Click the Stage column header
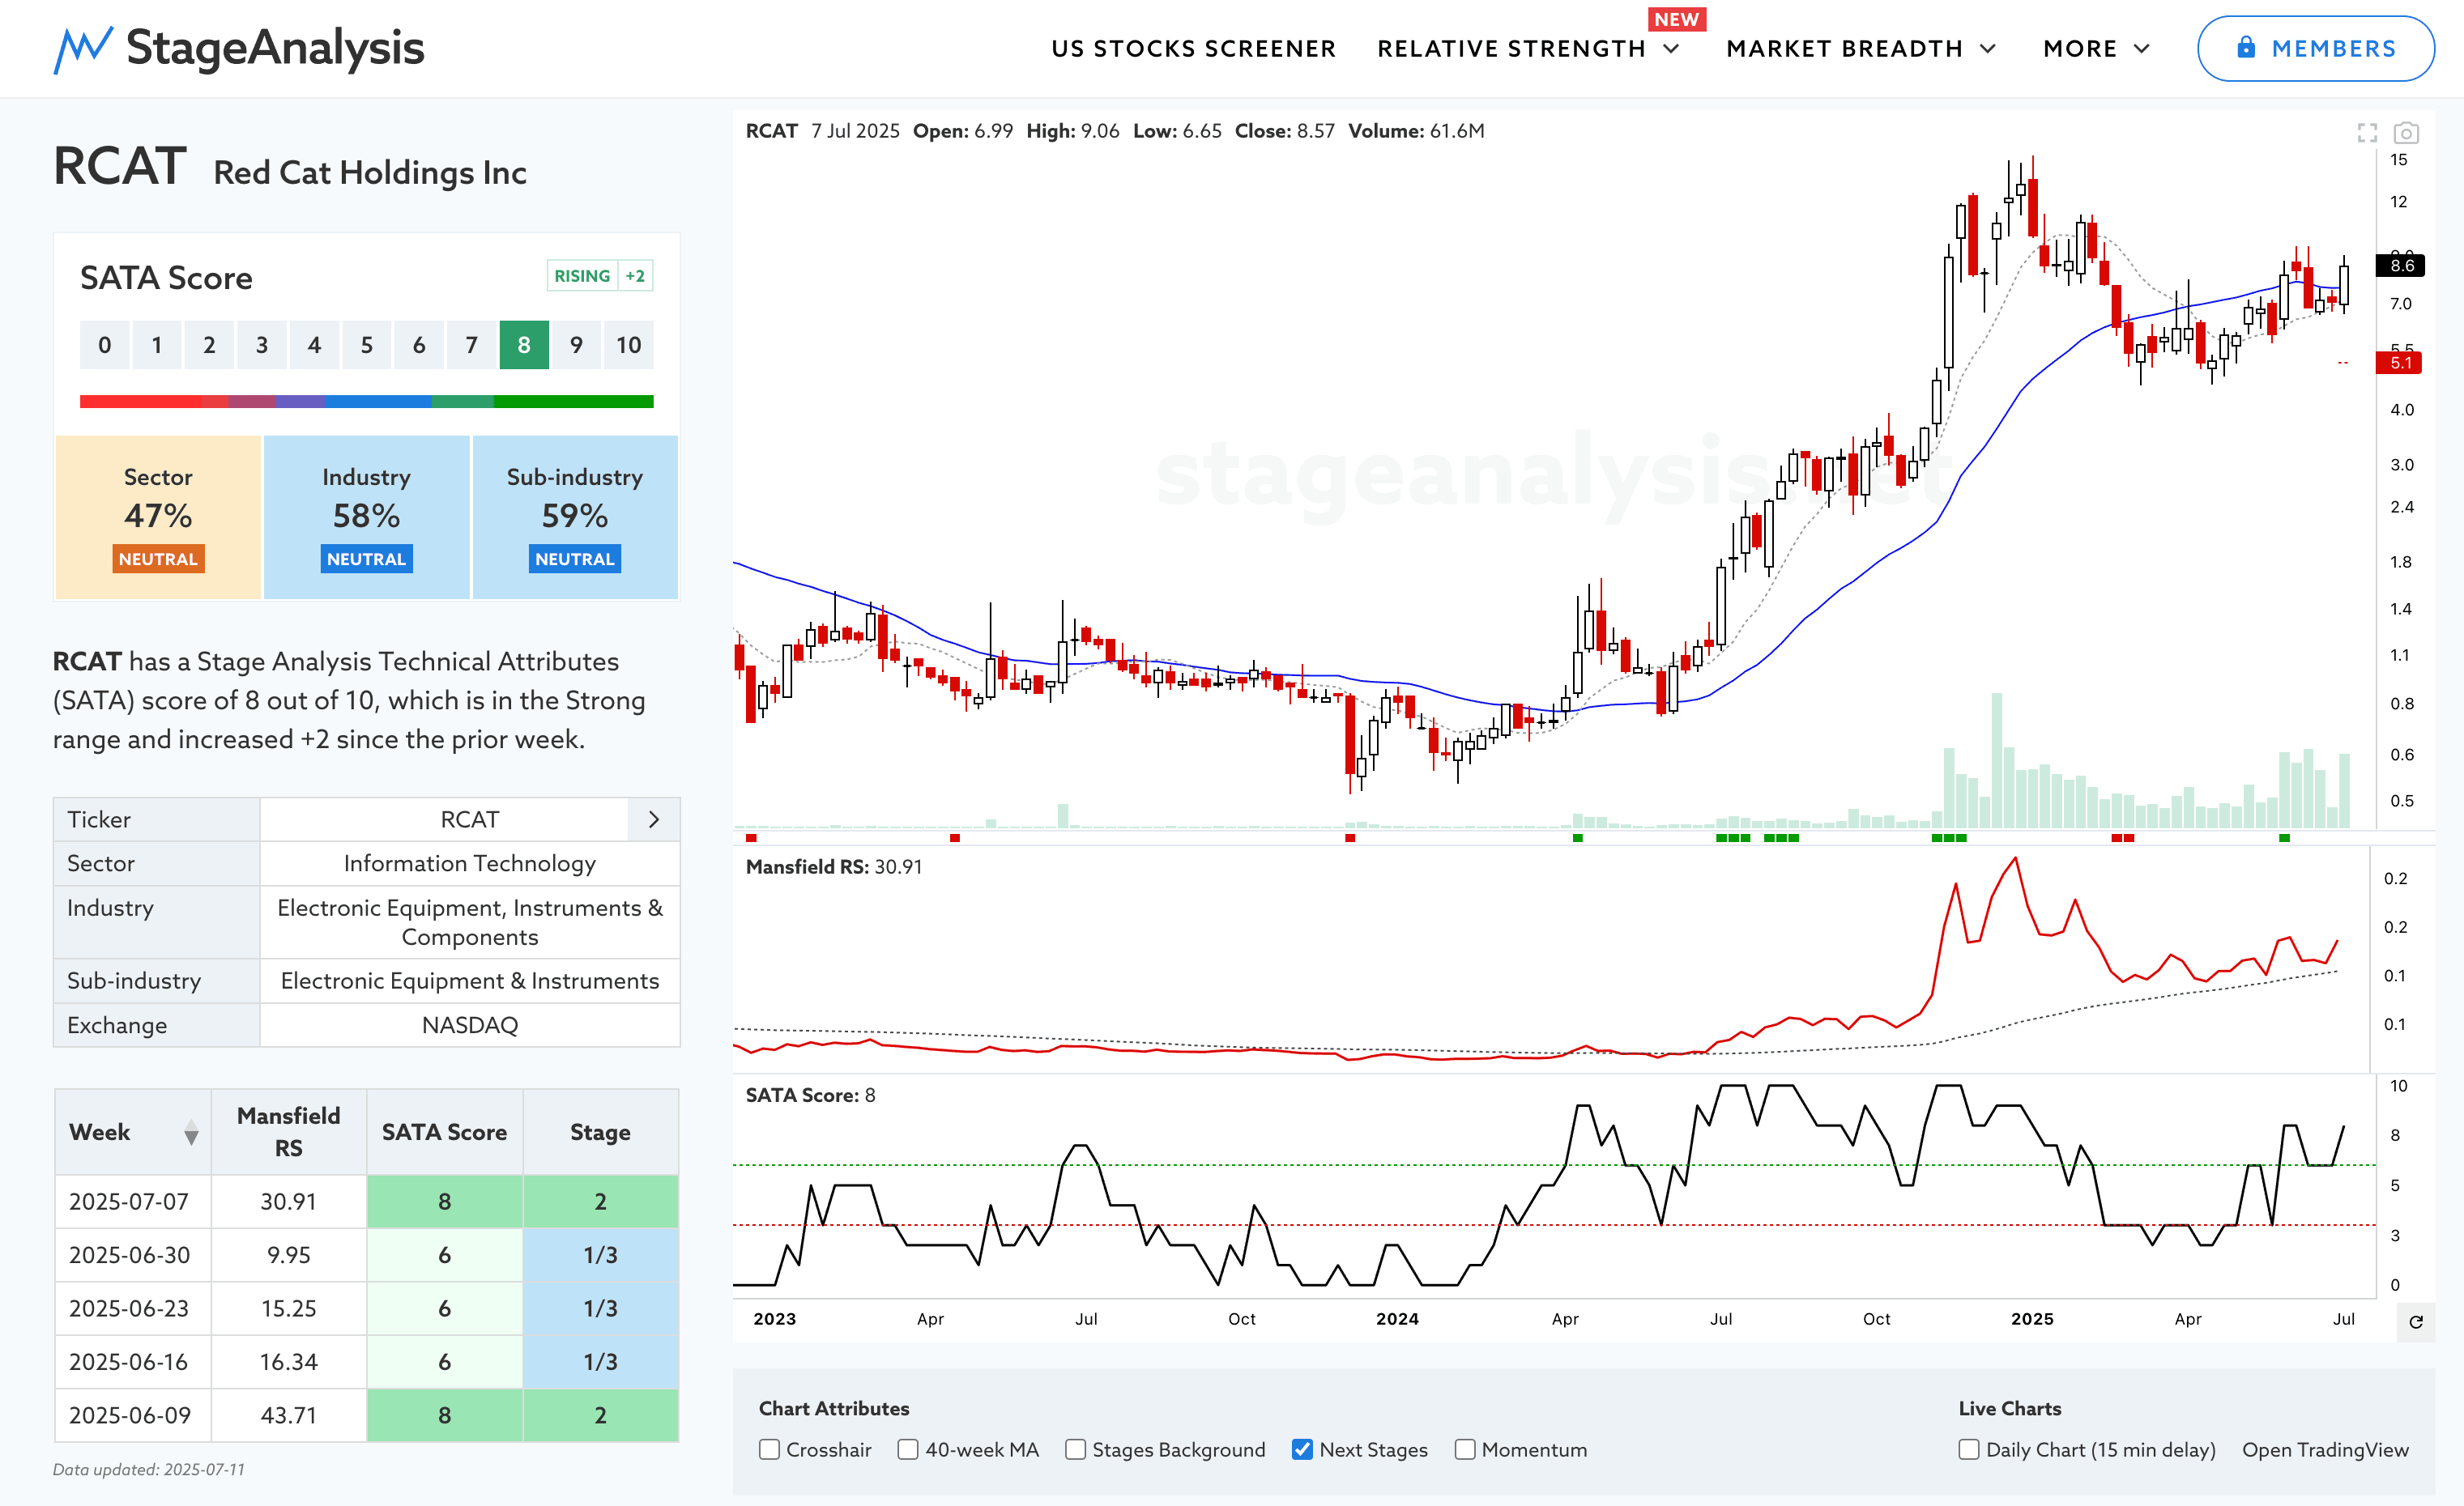Screen dimensions: 2464x1506 click(x=601, y=1132)
